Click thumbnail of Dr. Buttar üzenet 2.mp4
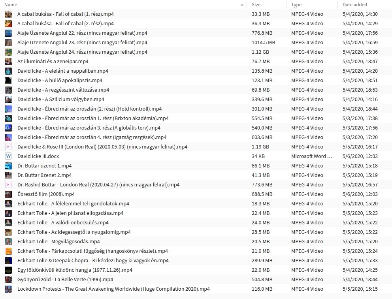This screenshot has height=299, width=392. [x=8, y=175]
